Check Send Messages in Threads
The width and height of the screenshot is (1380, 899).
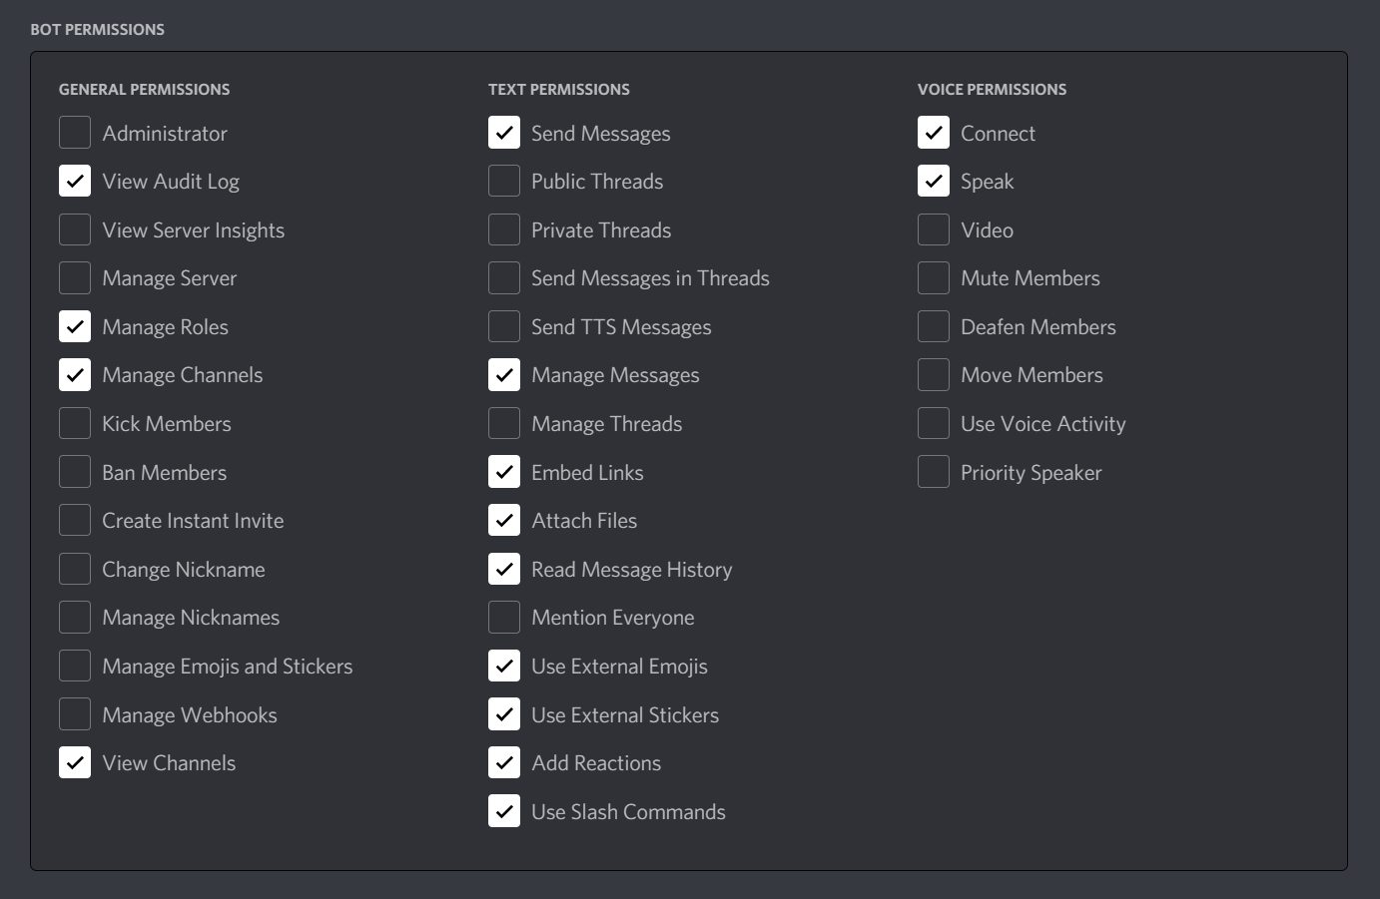(504, 277)
